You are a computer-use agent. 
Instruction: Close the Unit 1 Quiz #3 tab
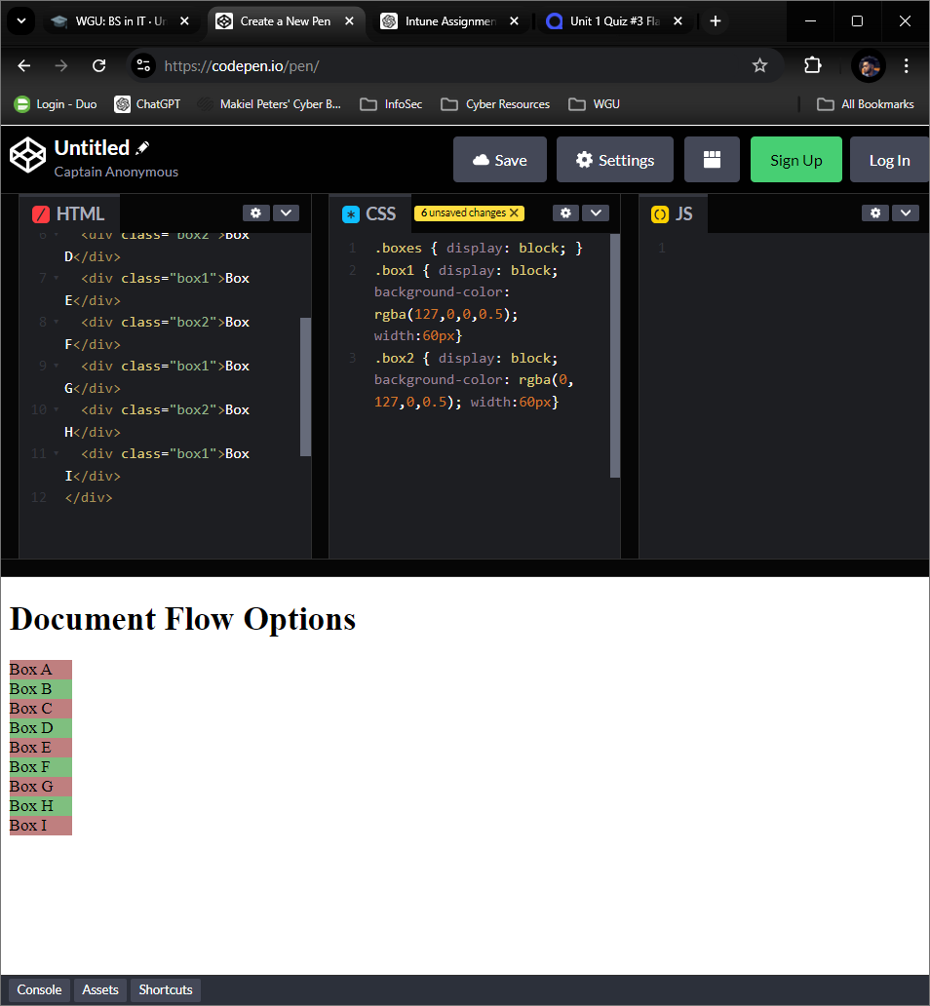pyautogui.click(x=678, y=21)
